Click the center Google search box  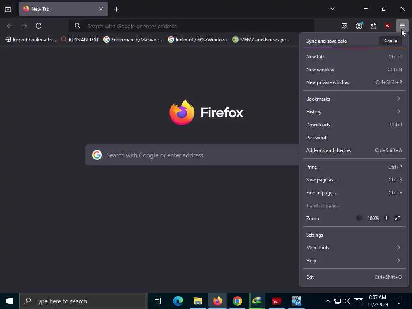[192, 155]
